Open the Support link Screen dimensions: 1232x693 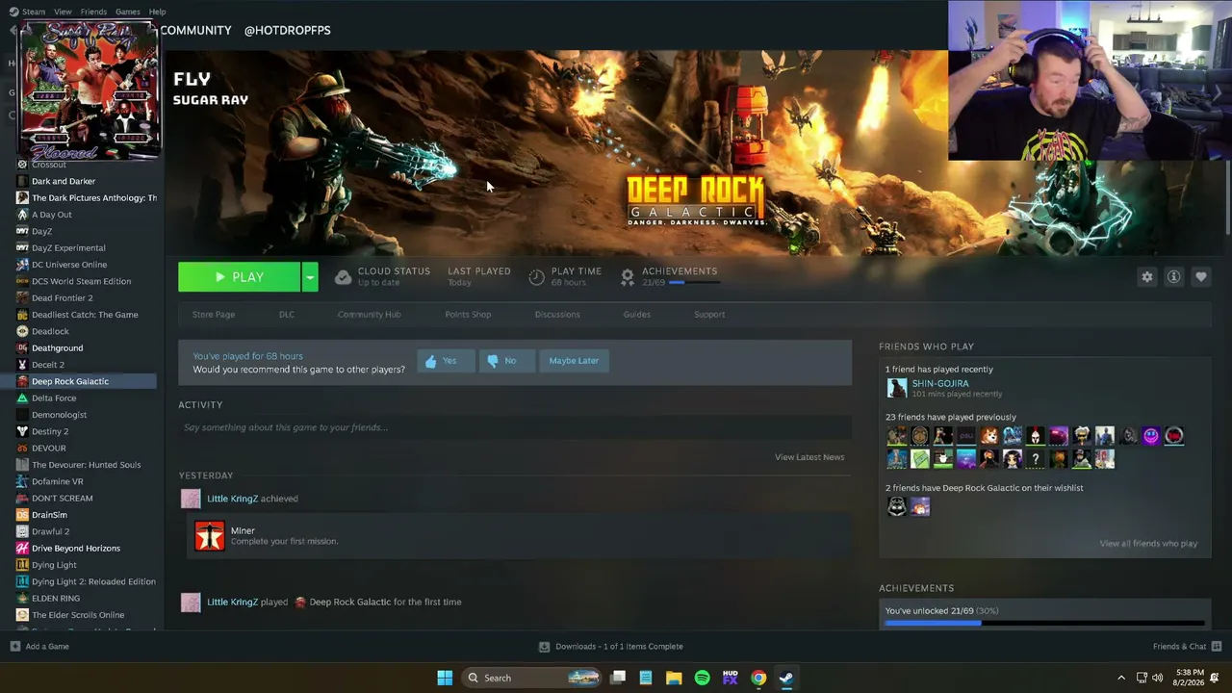[709, 315]
